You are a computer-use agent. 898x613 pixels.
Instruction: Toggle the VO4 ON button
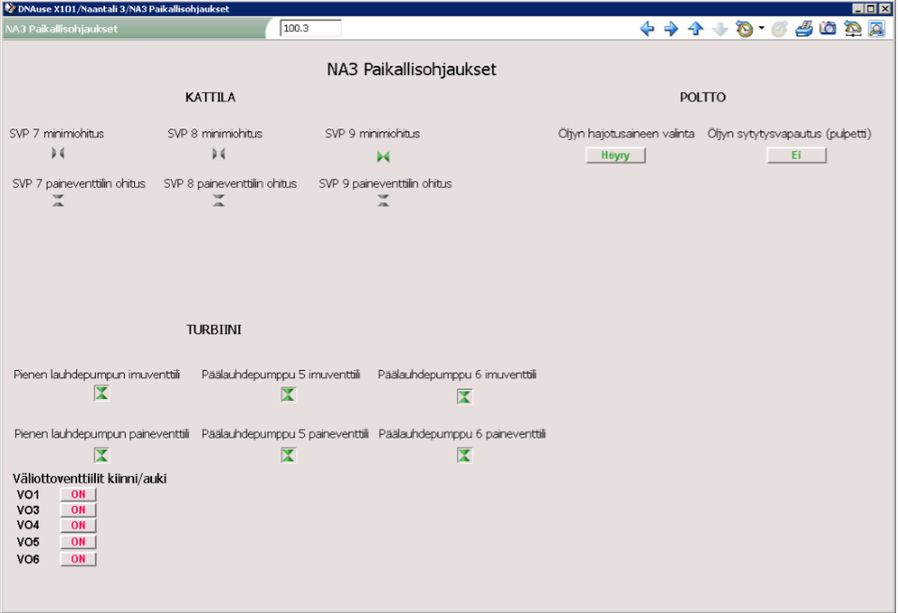[79, 526]
